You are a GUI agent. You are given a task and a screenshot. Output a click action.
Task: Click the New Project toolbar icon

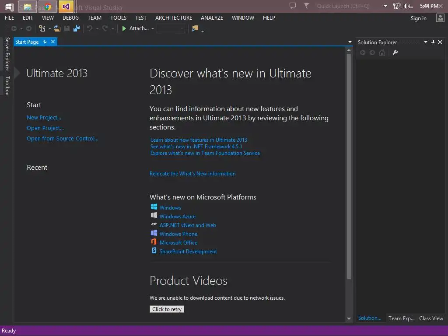point(42,28)
